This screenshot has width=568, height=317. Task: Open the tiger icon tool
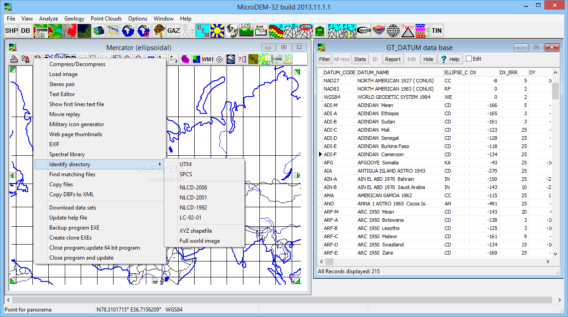(159, 31)
